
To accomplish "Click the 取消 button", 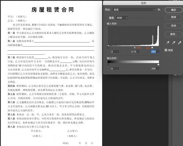I will (x=173, y=17).
